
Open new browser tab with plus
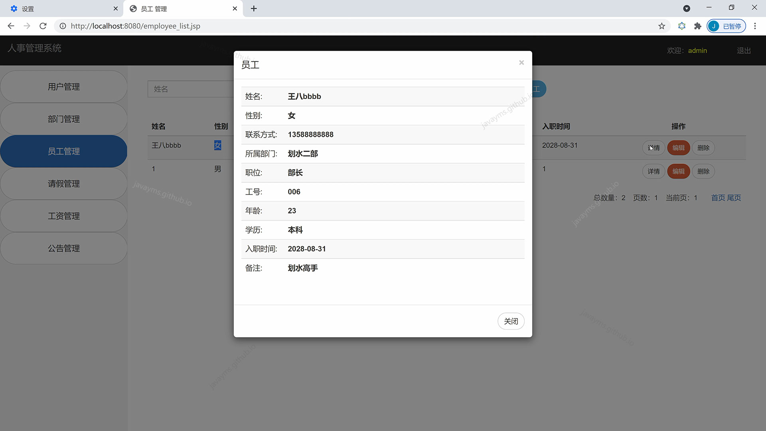coord(254,8)
